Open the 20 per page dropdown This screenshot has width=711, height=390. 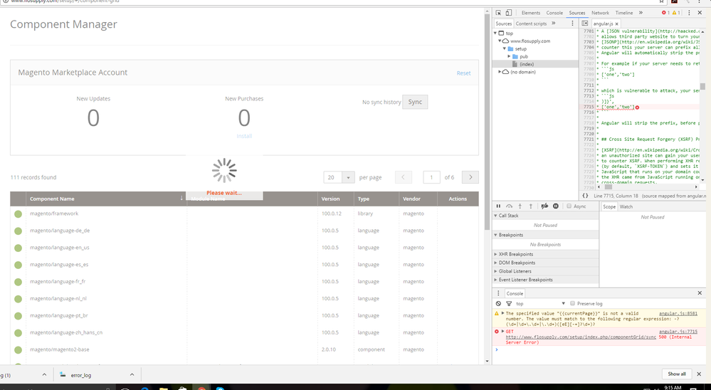tap(348, 177)
